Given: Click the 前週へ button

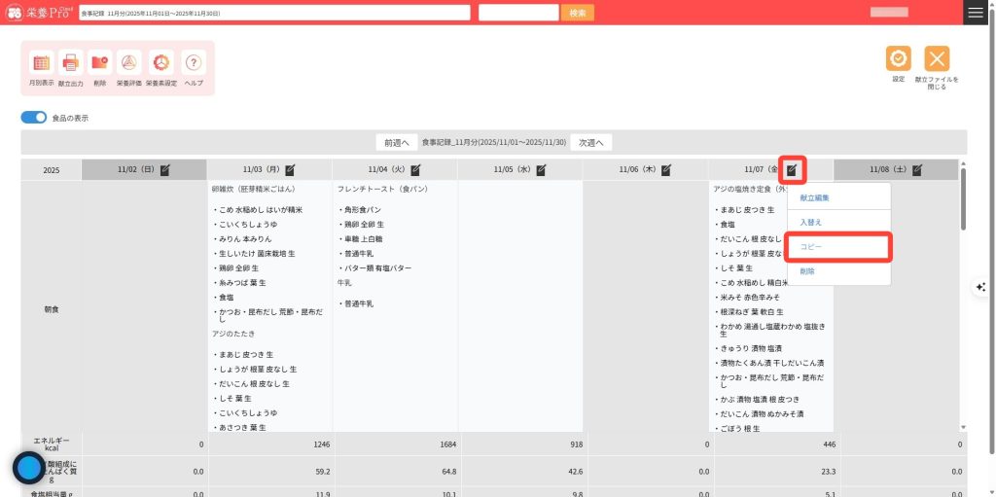Looking at the screenshot, I should click(x=396, y=142).
